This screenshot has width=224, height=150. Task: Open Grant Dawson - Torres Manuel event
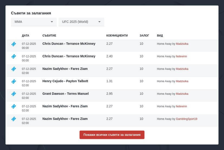click(x=65, y=94)
